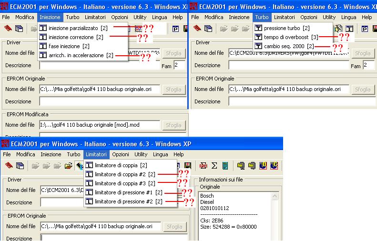Click Driver Descrizione field in Turbo-menu window

tap(289, 65)
